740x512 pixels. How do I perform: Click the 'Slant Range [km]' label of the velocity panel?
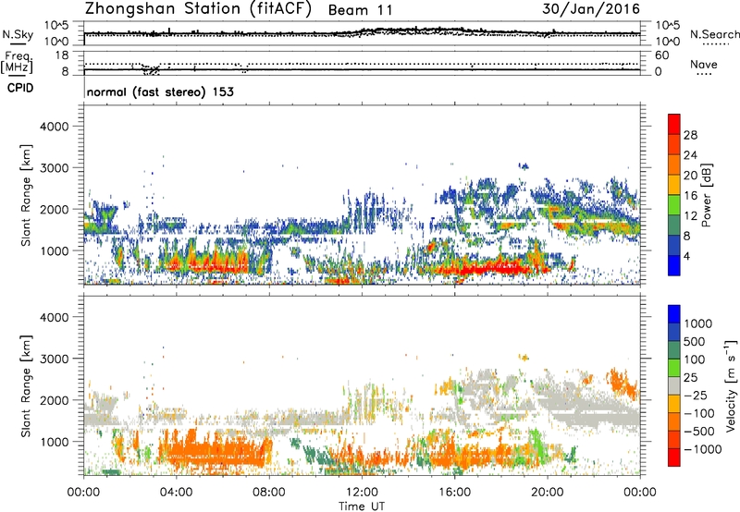pyautogui.click(x=26, y=385)
